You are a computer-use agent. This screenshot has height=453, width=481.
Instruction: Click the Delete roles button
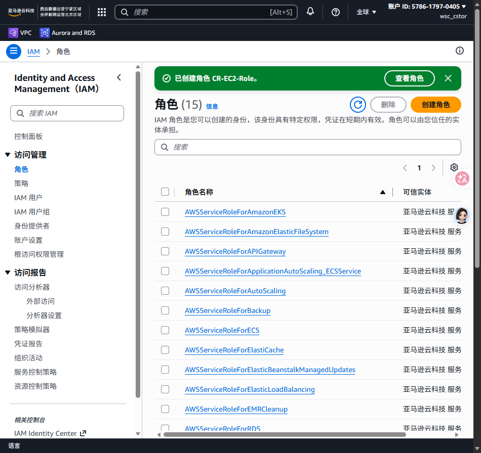(x=388, y=105)
